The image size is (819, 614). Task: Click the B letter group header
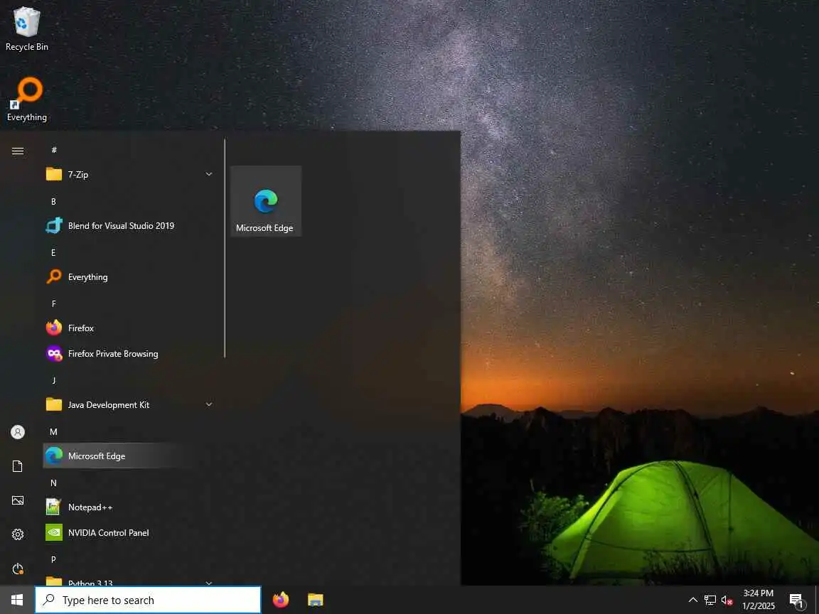coord(53,201)
